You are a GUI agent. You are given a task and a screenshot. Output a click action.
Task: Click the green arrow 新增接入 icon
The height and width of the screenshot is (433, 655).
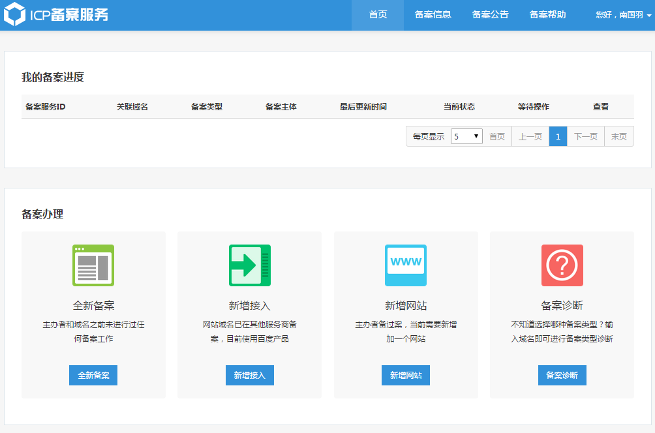click(250, 265)
